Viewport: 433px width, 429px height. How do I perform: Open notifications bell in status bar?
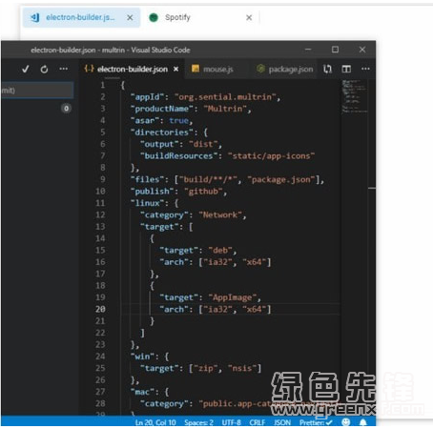[x=363, y=422]
